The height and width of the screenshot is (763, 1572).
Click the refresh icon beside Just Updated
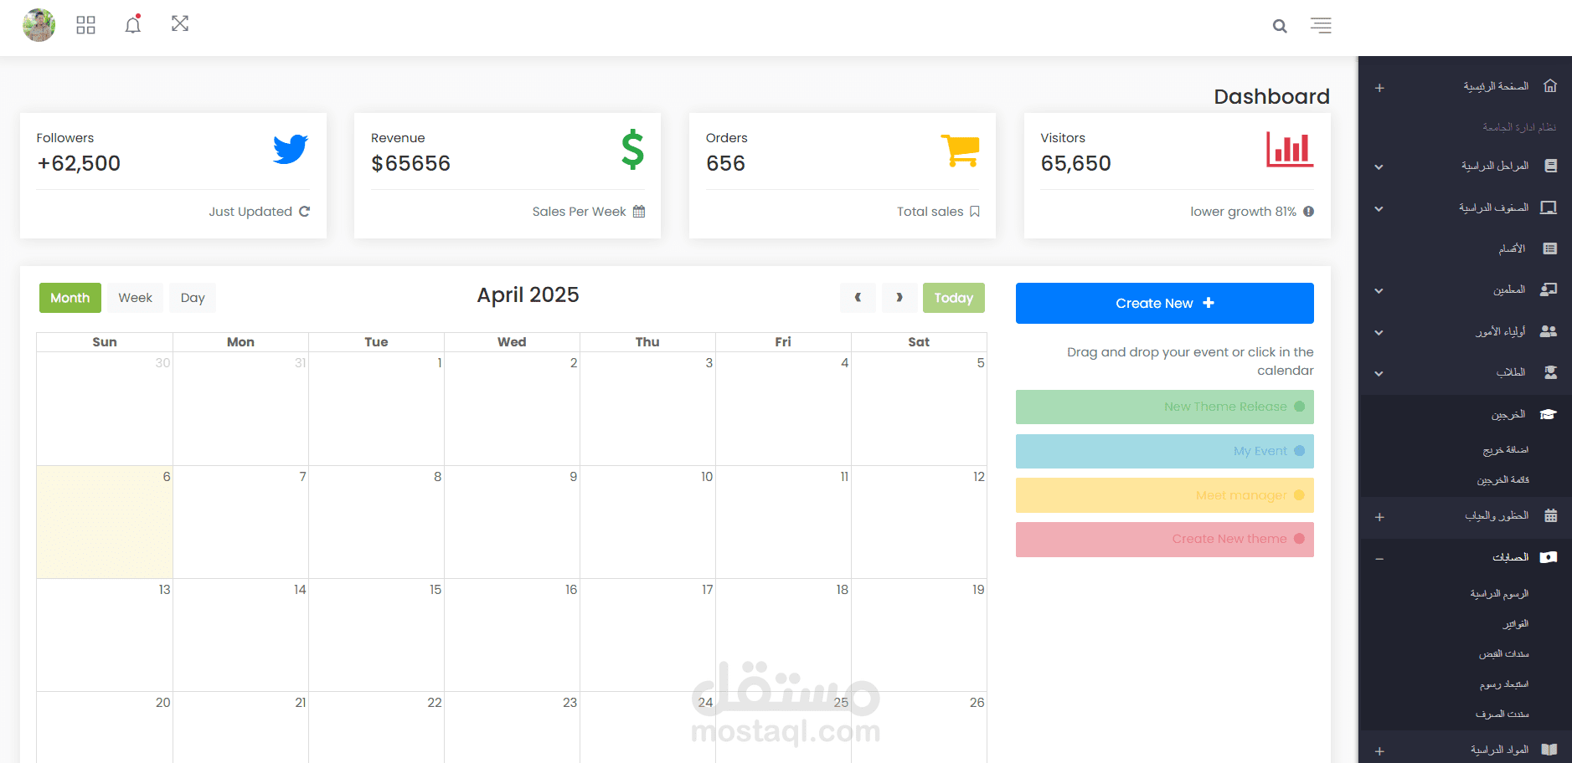click(x=304, y=212)
